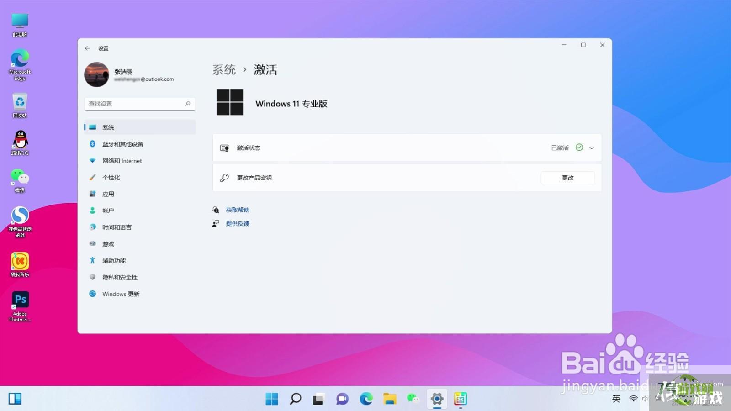Click the green activated checkmark icon

(579, 148)
